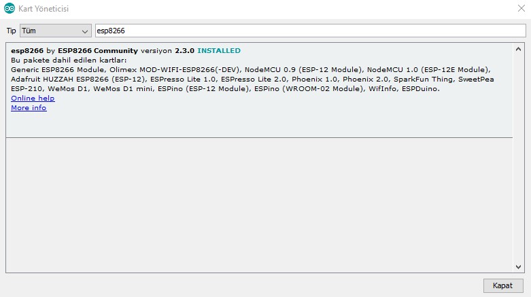Open the Online help link
531x297 pixels.
pos(33,99)
